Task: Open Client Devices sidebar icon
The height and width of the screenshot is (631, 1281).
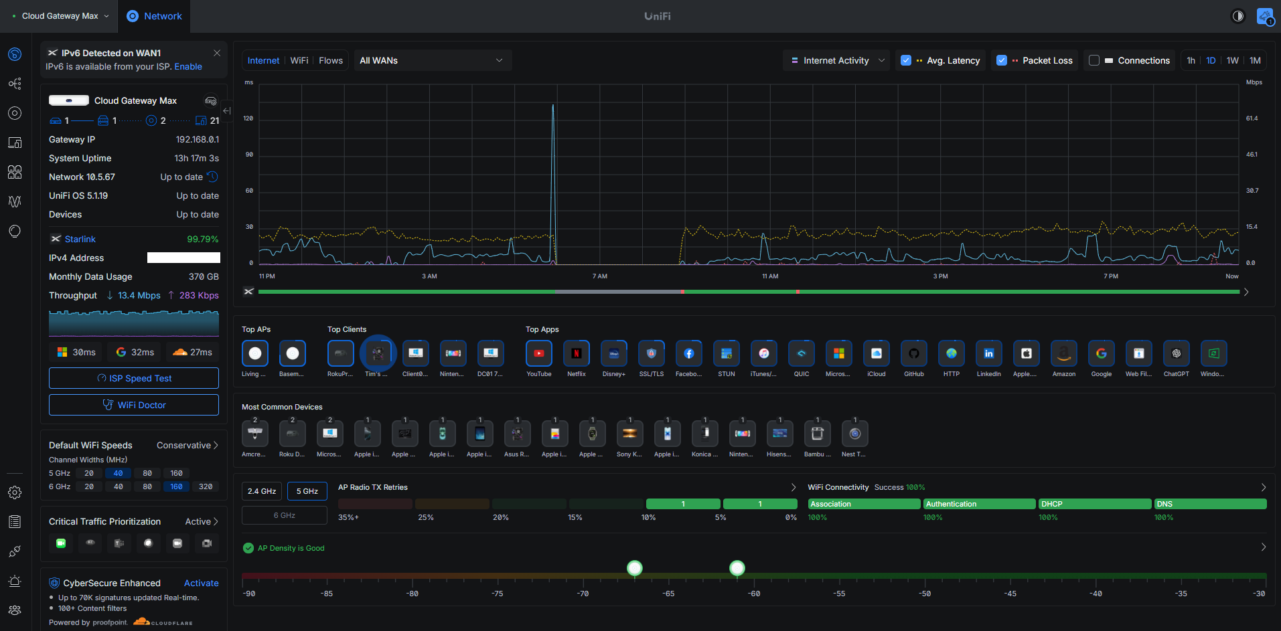Action: [15, 143]
